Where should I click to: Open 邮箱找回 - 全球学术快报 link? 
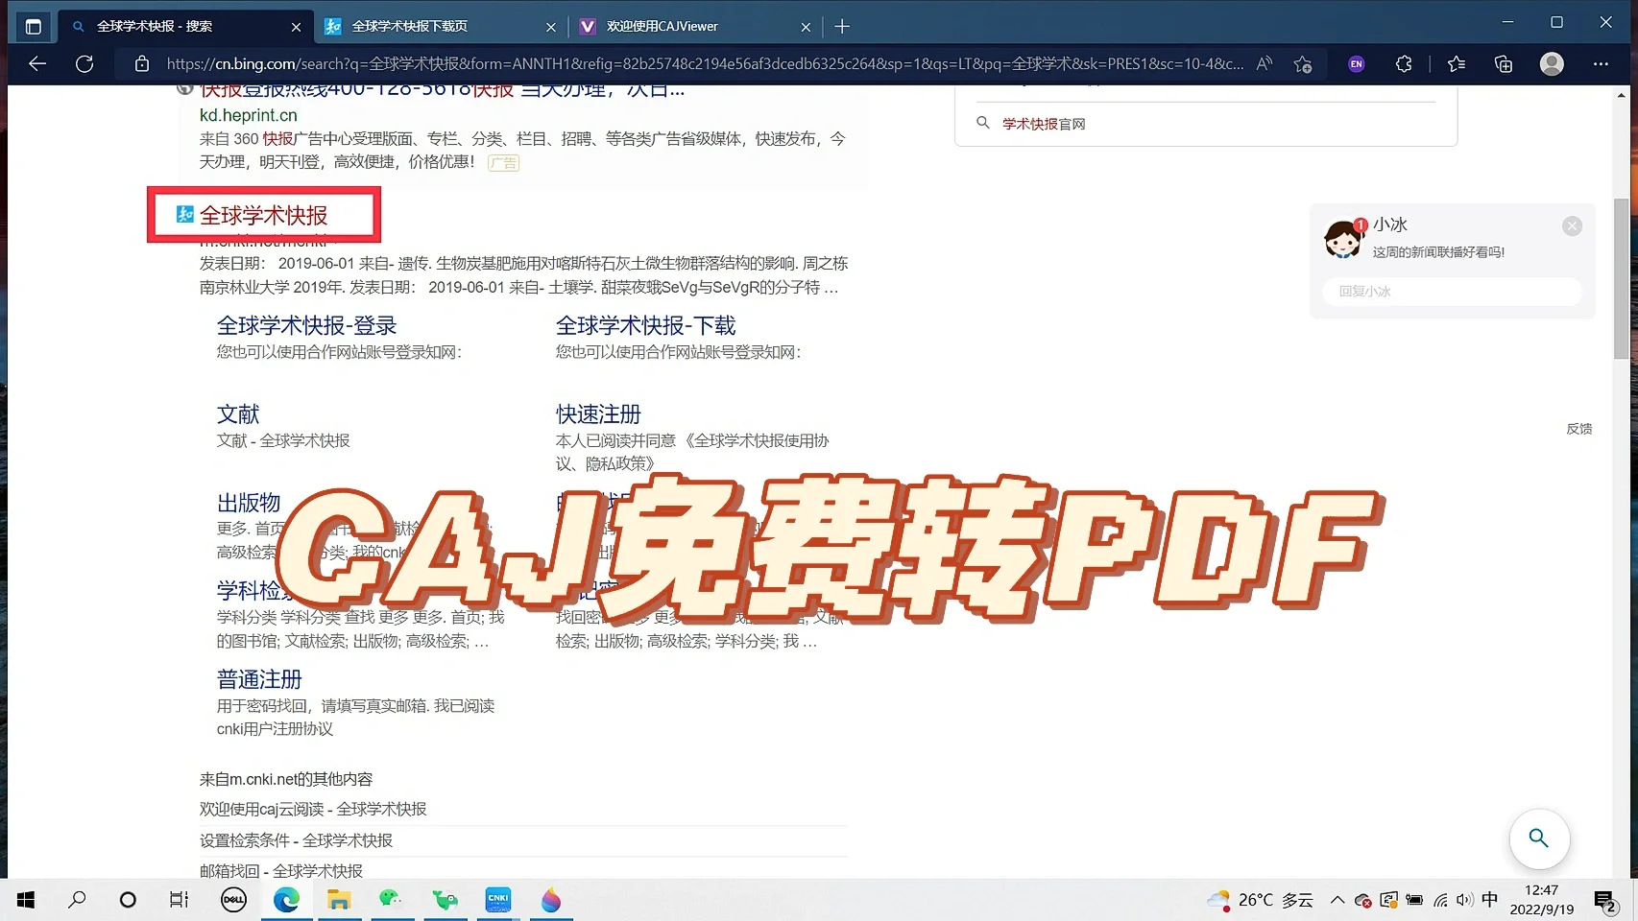coord(281,870)
